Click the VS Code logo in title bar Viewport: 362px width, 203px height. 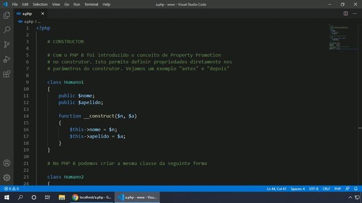click(5, 4)
